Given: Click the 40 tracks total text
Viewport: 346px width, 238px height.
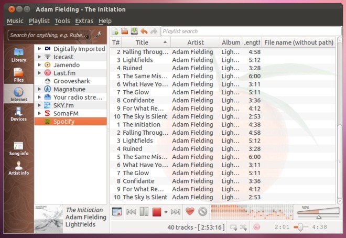Looking at the screenshot, I should (196, 227).
